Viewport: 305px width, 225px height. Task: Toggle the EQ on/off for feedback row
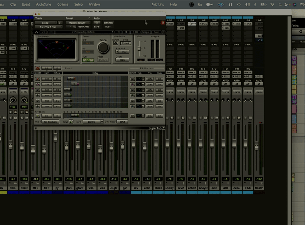(132, 116)
